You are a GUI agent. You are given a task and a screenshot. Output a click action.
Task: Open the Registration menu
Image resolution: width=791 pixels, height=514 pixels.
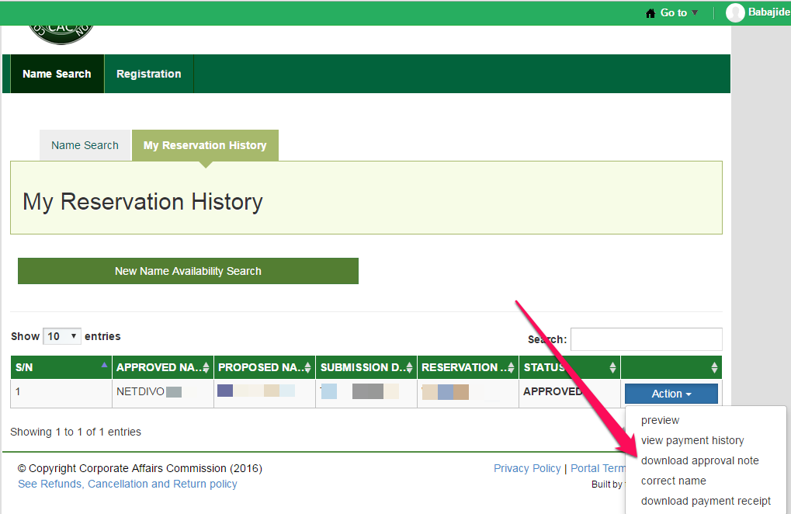[x=148, y=74]
